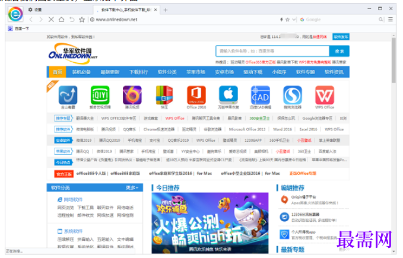Open the 下载排行 nav item

(x=138, y=72)
